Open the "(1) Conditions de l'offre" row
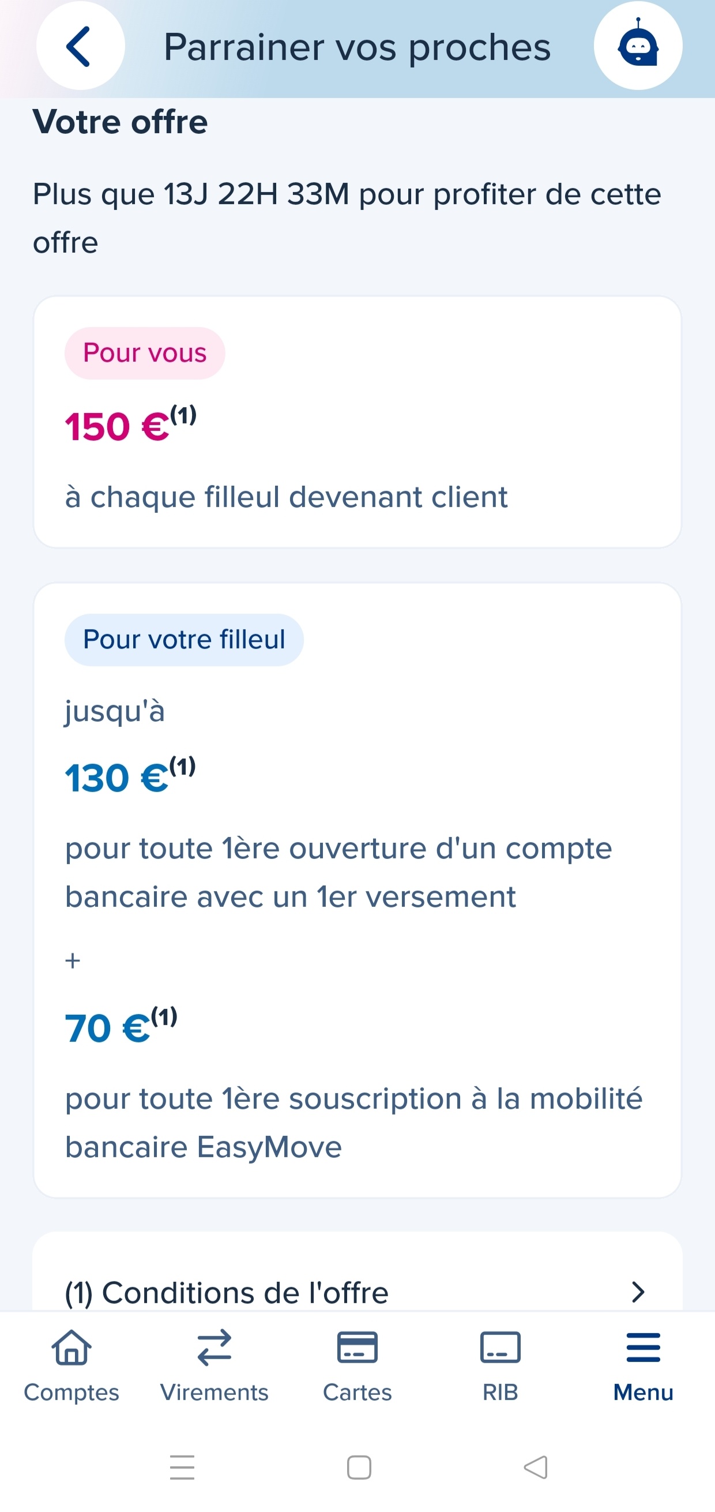This screenshot has height=1512, width=715. [x=227, y=1292]
